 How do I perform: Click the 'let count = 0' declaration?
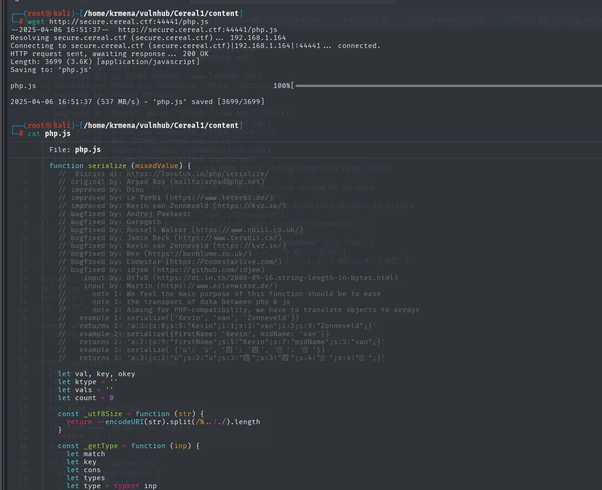86,398
